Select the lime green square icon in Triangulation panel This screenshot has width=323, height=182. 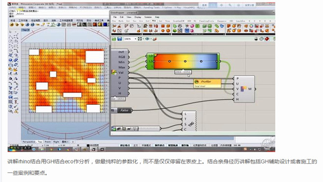tap(197, 26)
